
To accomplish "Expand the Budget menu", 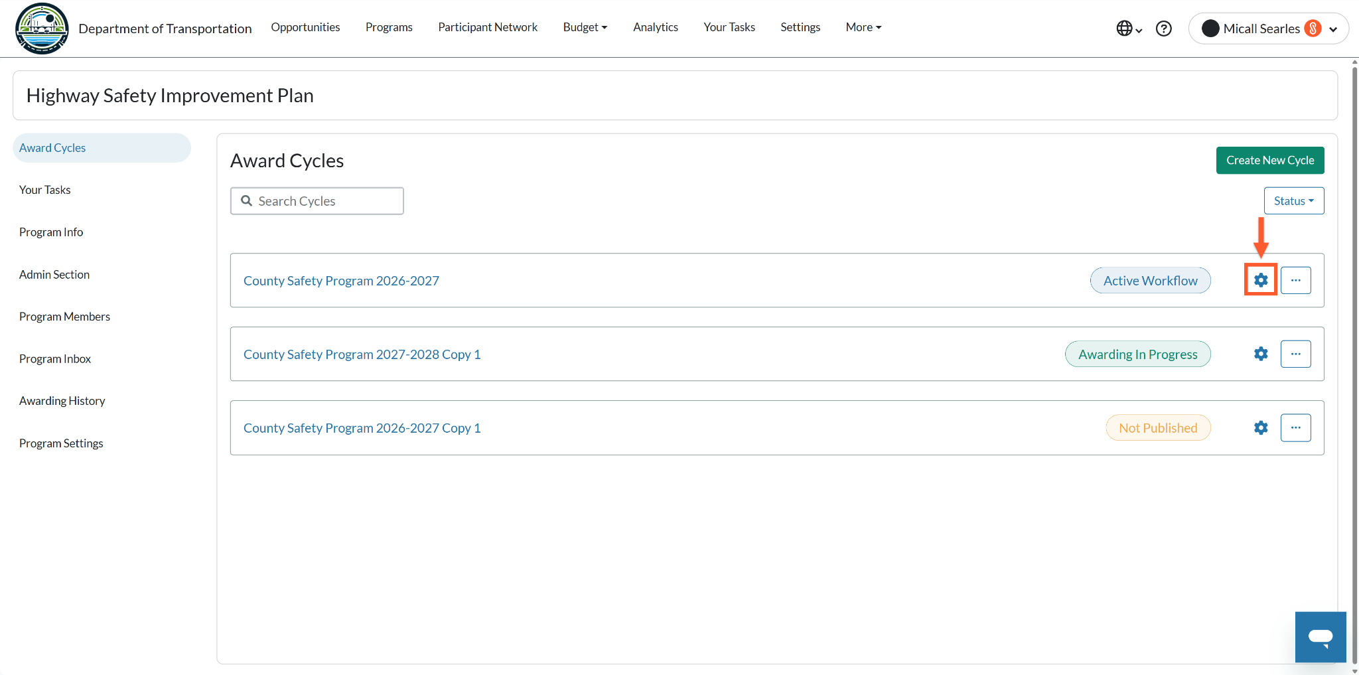I will 585,27.
